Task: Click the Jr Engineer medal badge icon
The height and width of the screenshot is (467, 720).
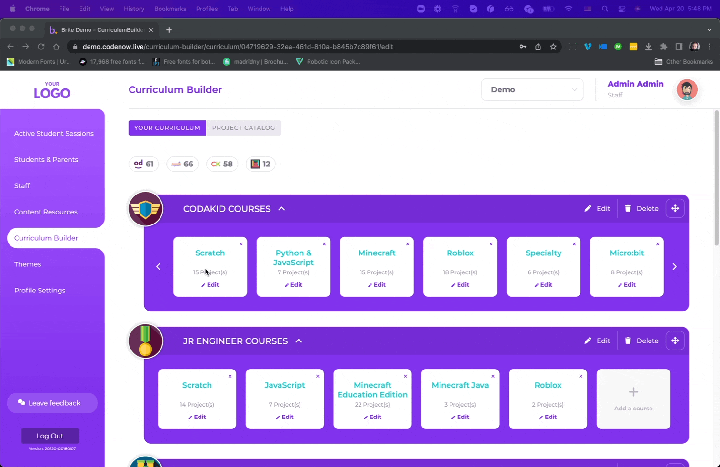Action: 146,341
